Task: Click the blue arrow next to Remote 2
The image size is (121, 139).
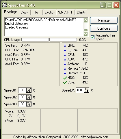Action: click(x=65, y=73)
